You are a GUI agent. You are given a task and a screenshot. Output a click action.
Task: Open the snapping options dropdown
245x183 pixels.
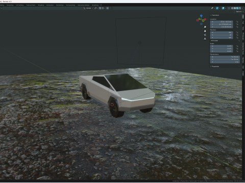(x=104, y=8)
